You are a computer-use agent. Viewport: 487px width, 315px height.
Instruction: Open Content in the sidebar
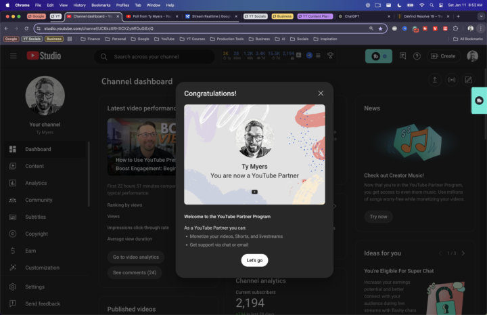[45, 166]
